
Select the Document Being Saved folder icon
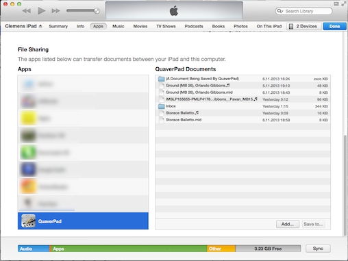pos(162,79)
